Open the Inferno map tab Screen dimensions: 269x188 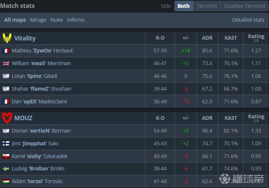click(x=76, y=20)
